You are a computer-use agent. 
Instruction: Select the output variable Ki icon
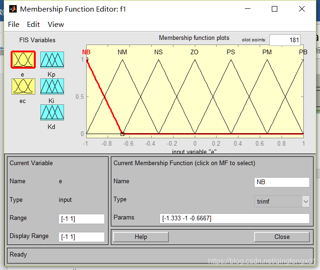pyautogui.click(x=52, y=87)
